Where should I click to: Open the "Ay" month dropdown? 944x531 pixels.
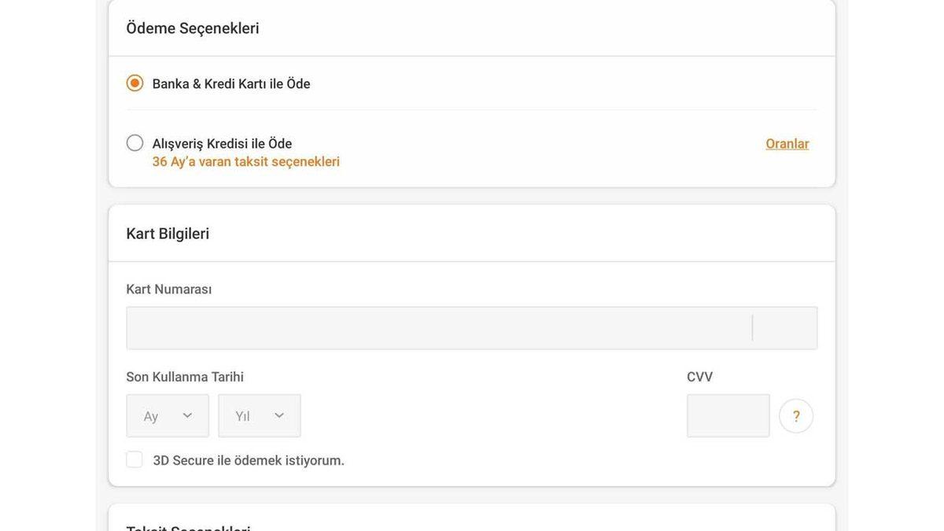coord(167,415)
